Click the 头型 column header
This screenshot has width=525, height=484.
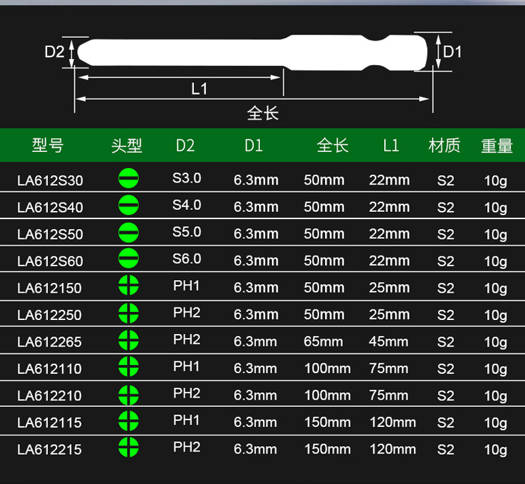126,145
